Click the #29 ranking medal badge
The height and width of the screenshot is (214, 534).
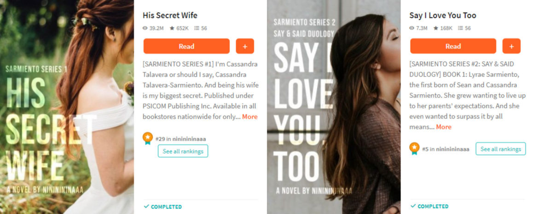[147, 138]
